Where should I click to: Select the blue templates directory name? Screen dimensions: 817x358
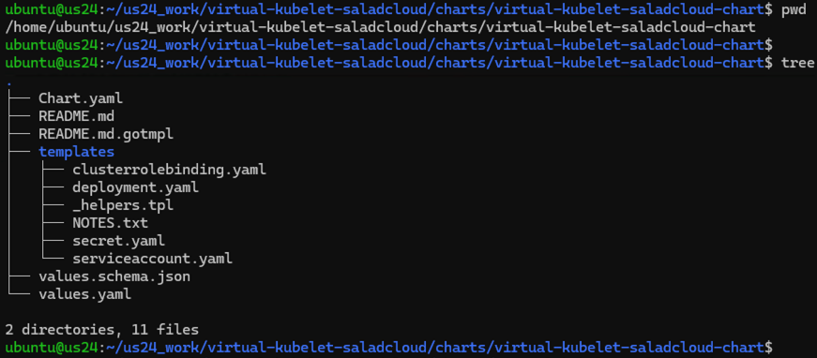77,152
